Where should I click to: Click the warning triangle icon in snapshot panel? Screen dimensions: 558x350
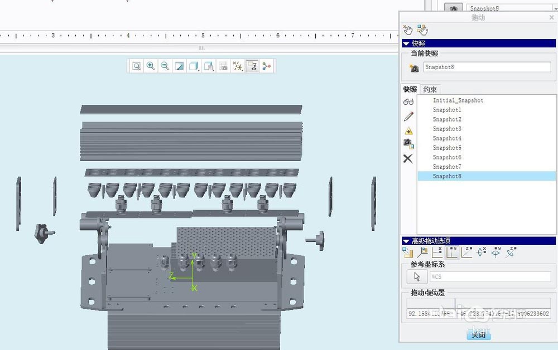(408, 129)
